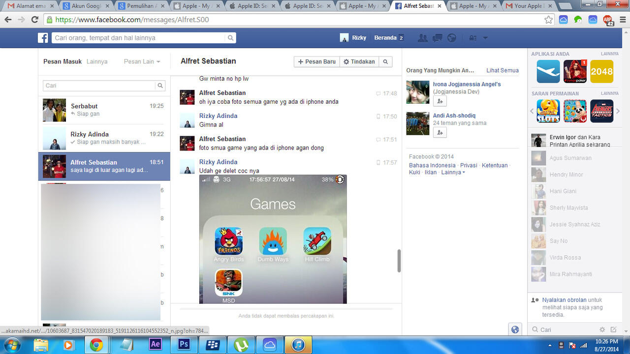Open the Beranda home link
This screenshot has width=630, height=354.
click(x=385, y=38)
